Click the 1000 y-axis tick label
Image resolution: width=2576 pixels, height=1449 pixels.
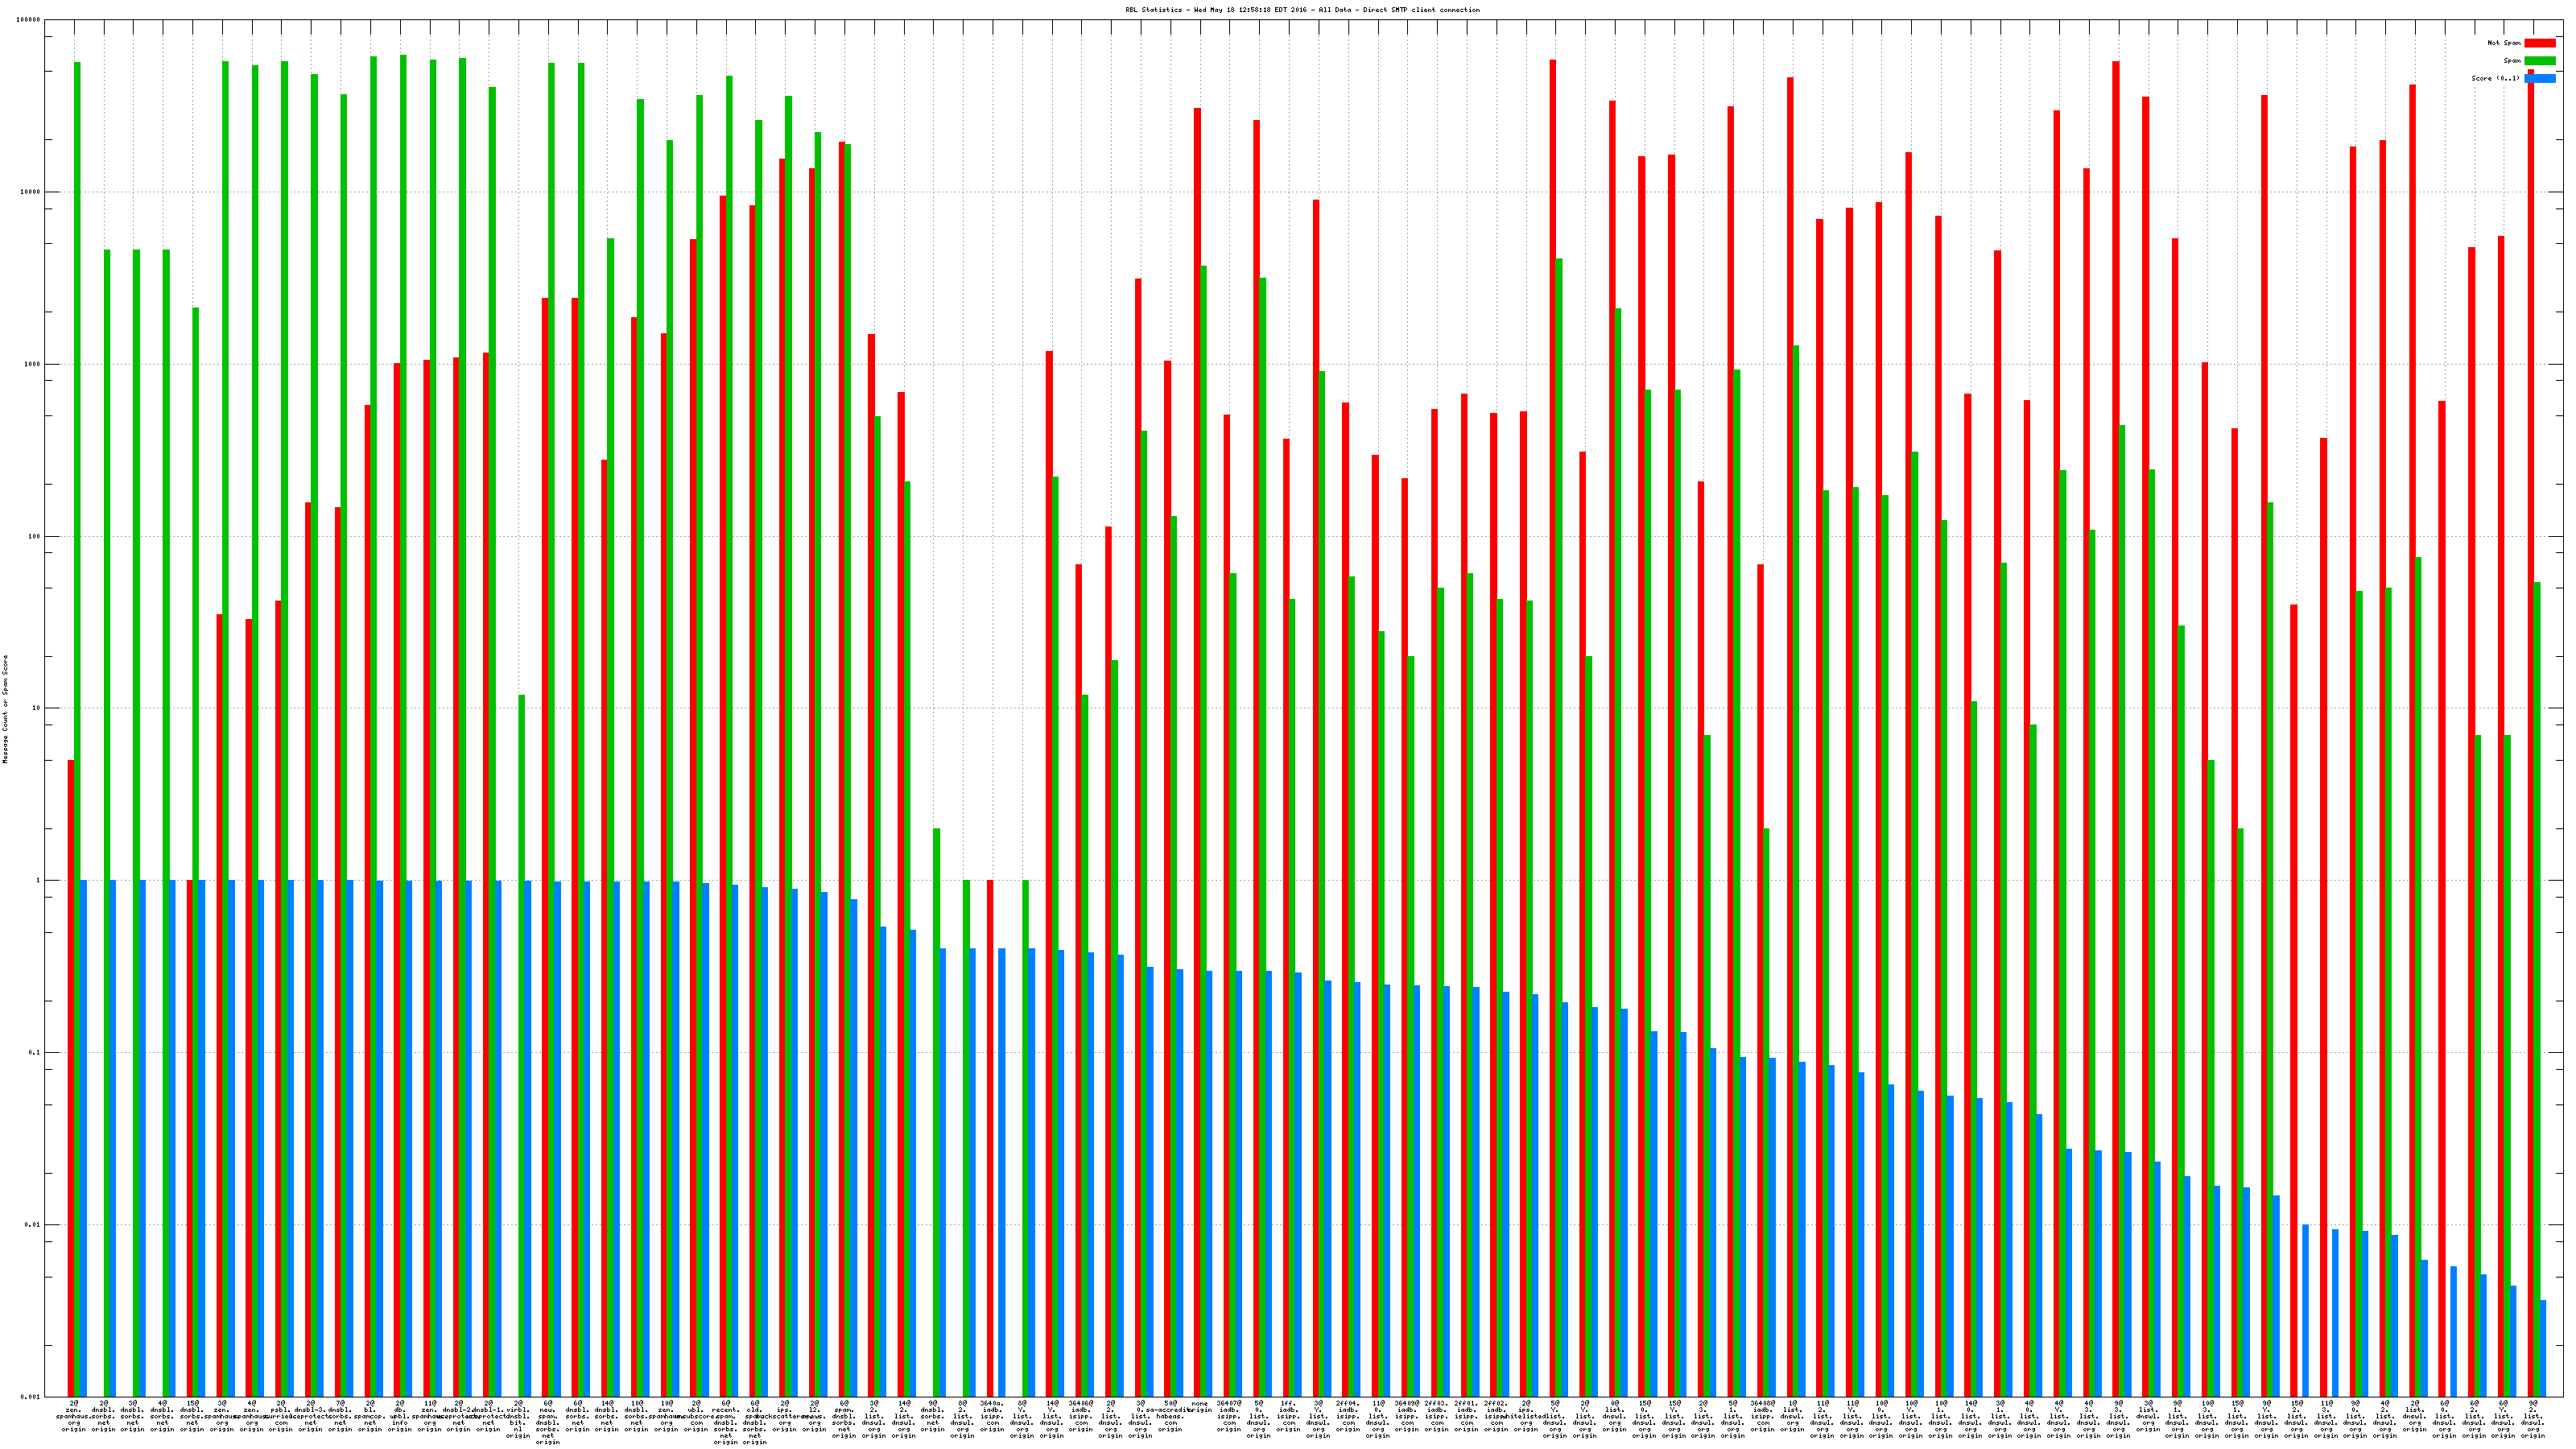tap(33, 364)
